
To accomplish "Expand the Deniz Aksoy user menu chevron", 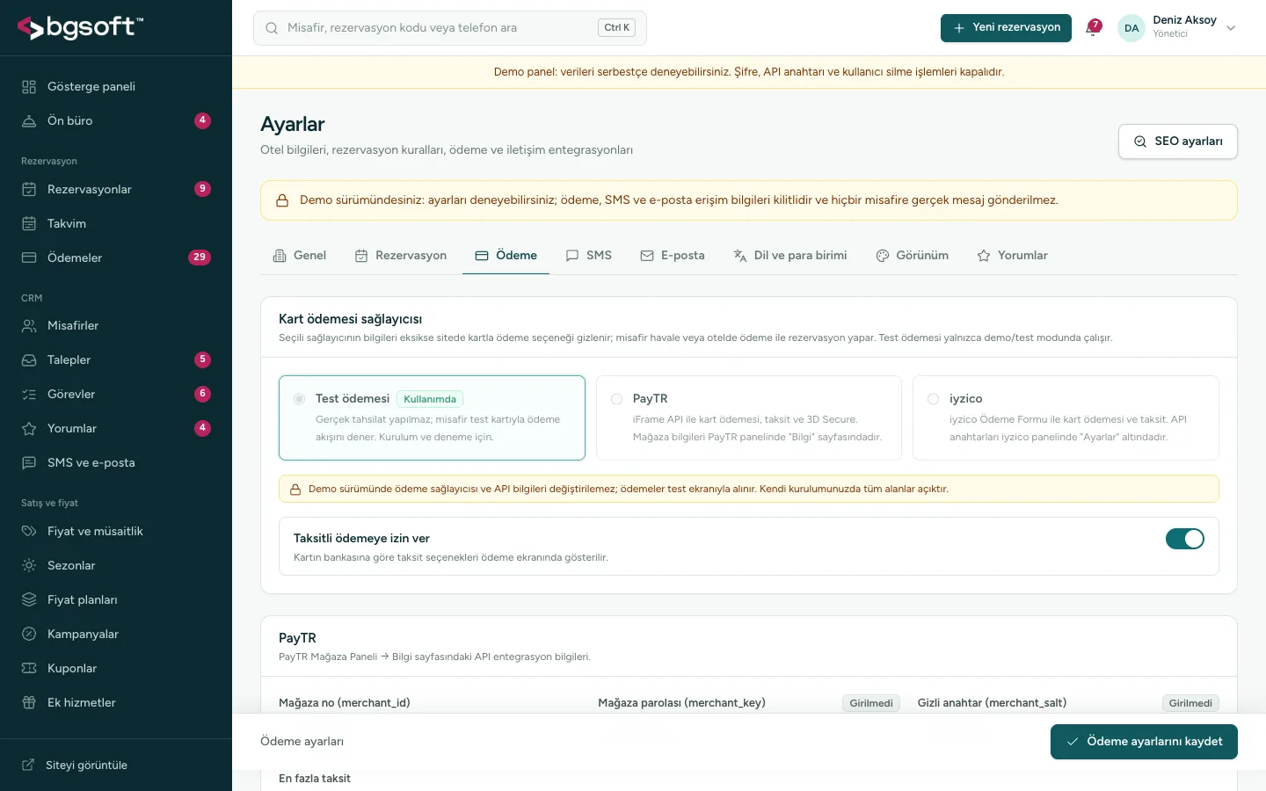I will 1231,28.
